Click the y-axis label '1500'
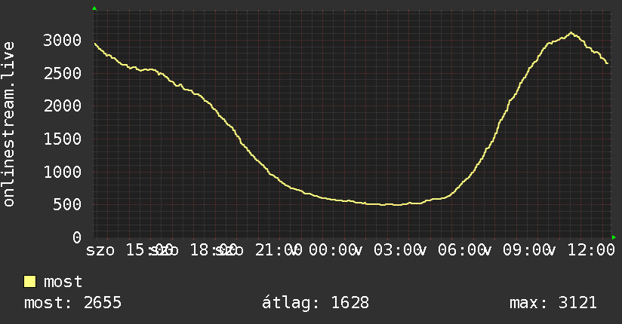The width and height of the screenshot is (622, 324). tap(63, 139)
